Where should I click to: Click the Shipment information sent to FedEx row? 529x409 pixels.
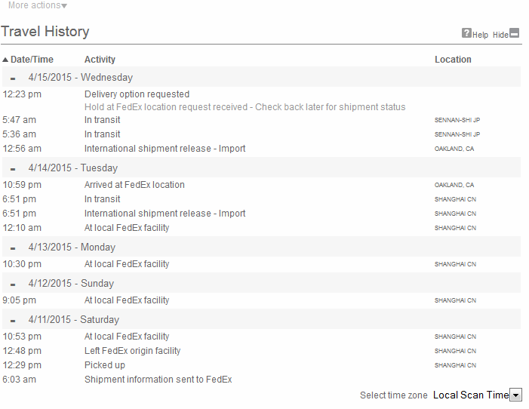pos(261,380)
